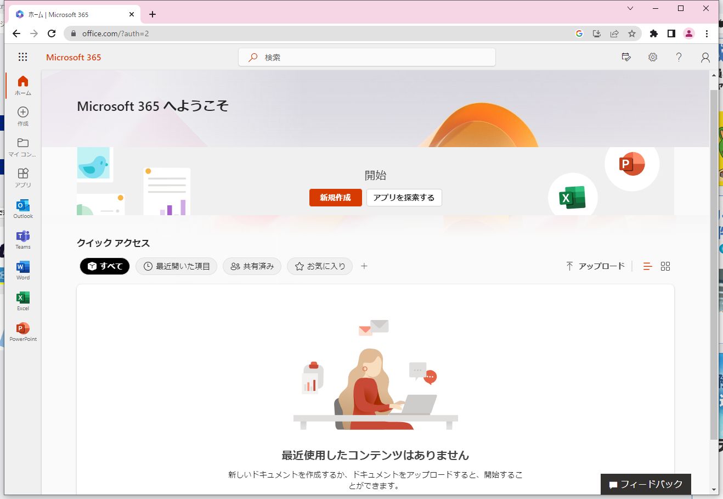Open the settings gear icon
Screen dimensions: 723x499
click(653, 57)
